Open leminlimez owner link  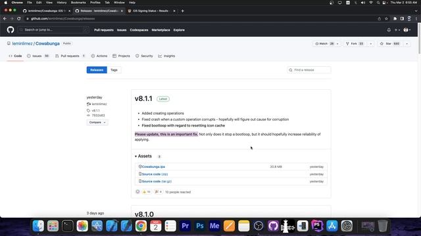tap(22, 43)
